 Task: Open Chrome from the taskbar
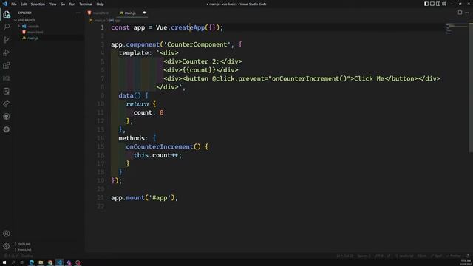tap(50, 262)
